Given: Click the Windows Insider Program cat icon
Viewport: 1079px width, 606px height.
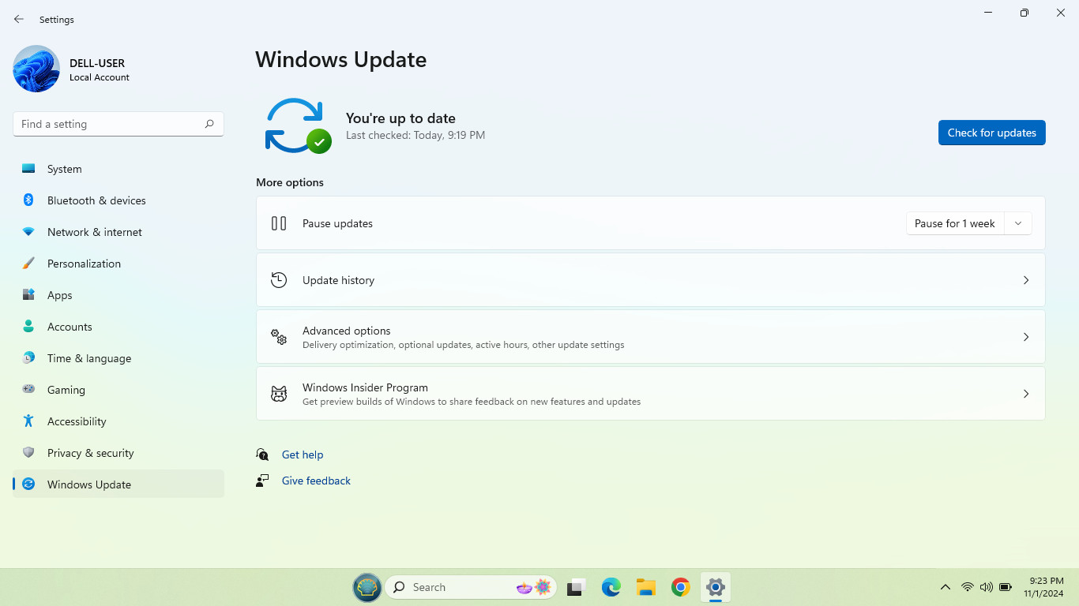Looking at the screenshot, I should pos(279,394).
